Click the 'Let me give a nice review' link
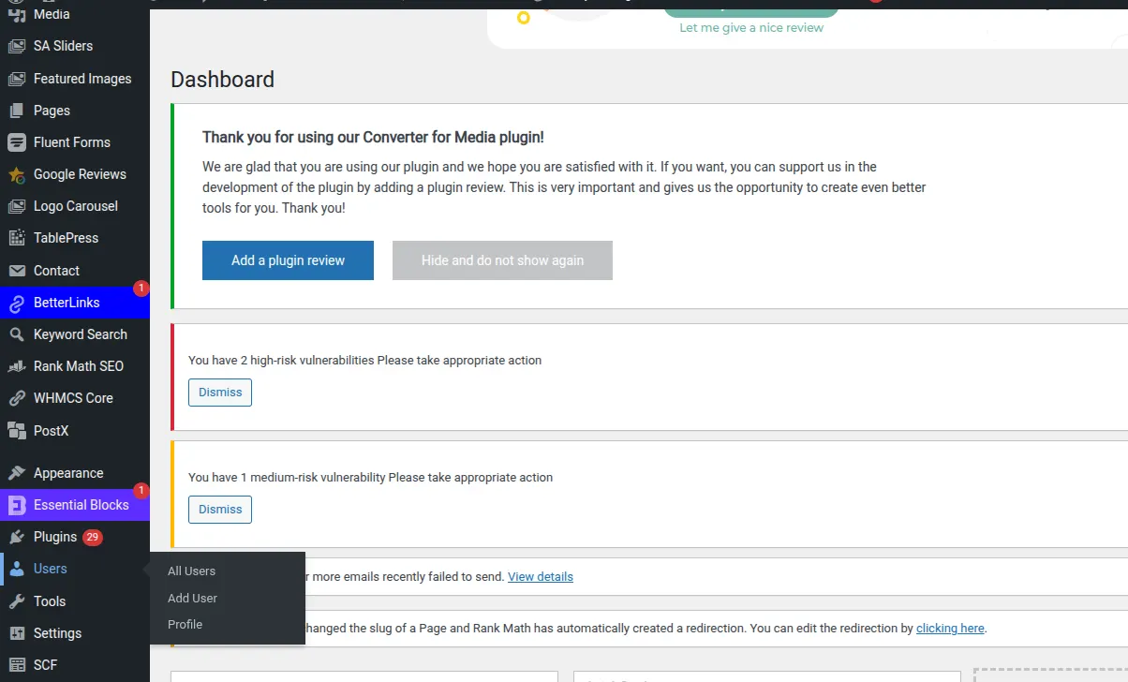The width and height of the screenshot is (1128, 682). click(751, 28)
